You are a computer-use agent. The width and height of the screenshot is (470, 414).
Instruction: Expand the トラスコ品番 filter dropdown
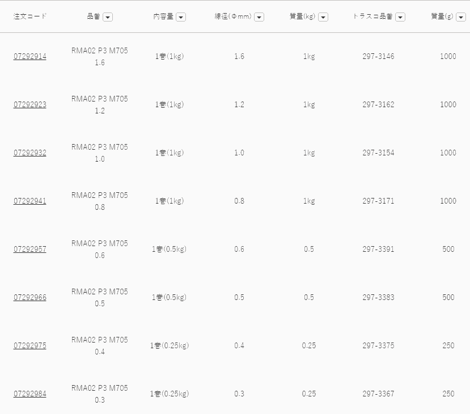pyautogui.click(x=400, y=17)
